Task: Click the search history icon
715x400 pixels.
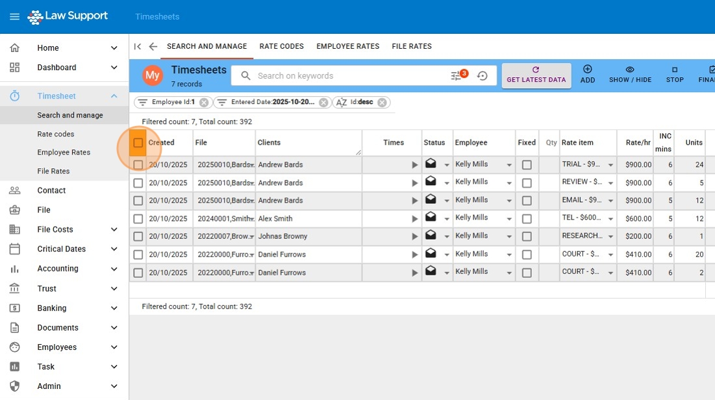Action: (x=482, y=76)
